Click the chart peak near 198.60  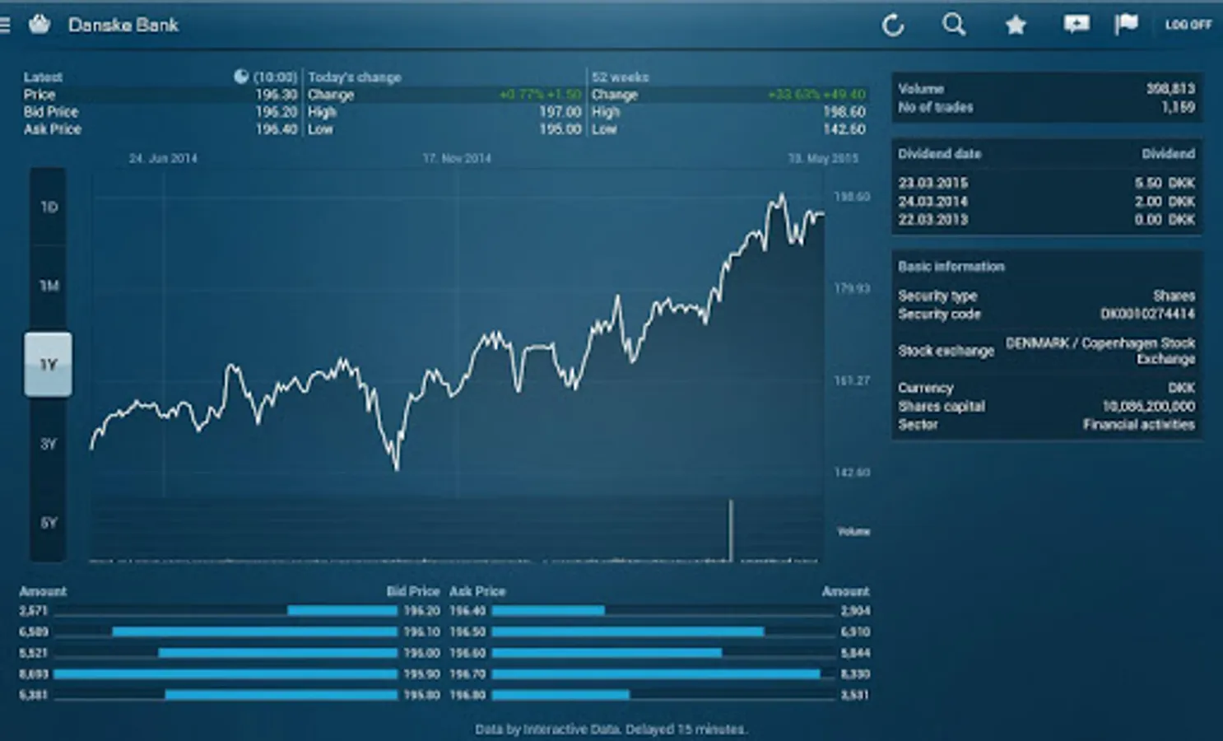(780, 198)
